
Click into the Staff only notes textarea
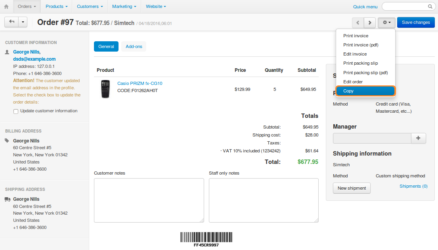tap(264, 200)
